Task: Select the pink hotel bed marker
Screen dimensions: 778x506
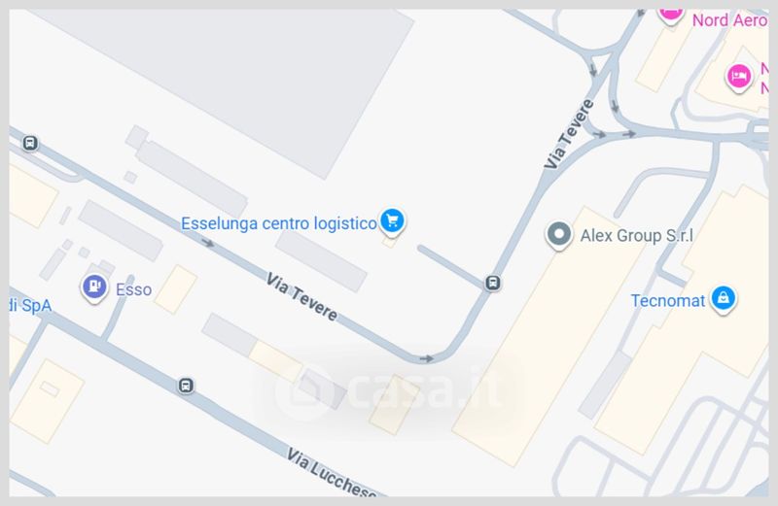Action: click(x=739, y=78)
